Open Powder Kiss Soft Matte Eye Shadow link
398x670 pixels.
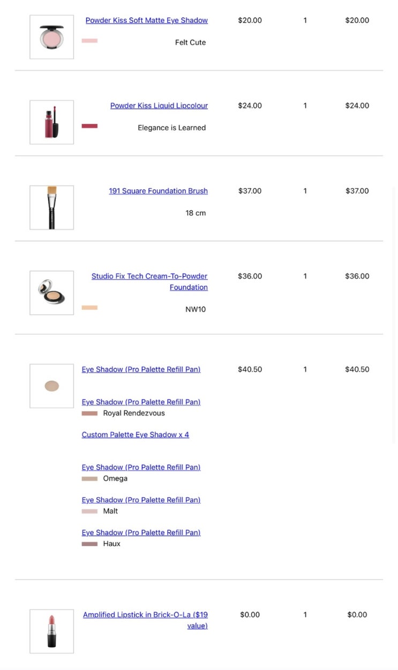point(146,20)
